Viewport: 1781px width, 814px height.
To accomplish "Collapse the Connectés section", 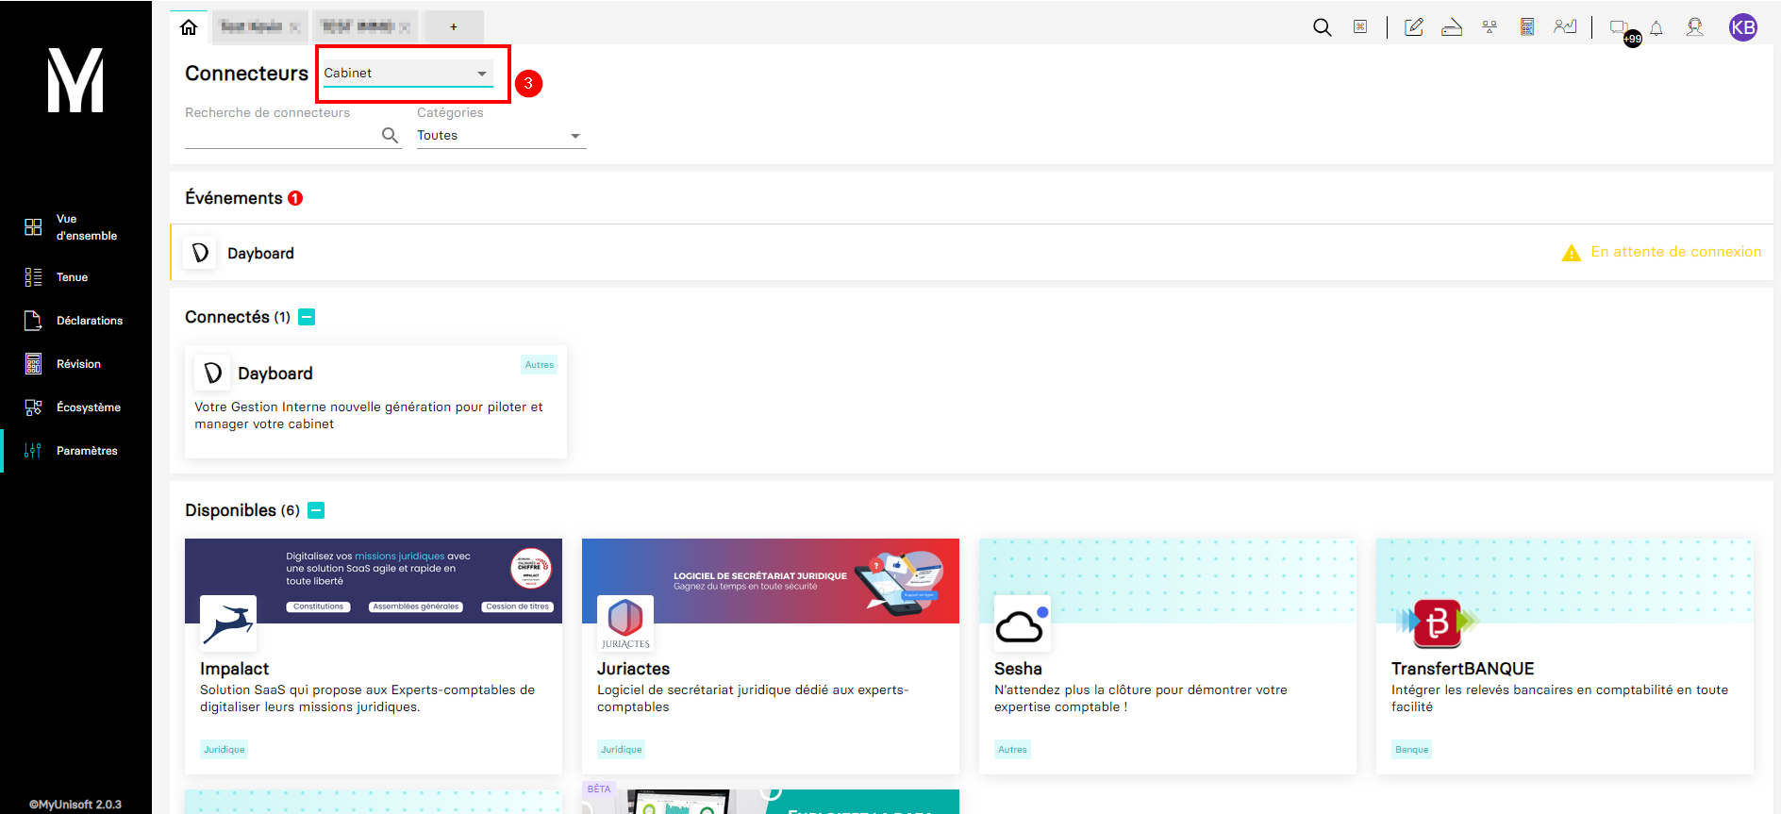I will (307, 317).
